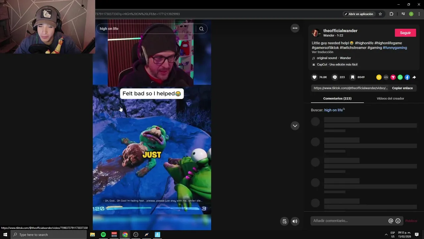424x239 pixels.
Task: Open the notification center icon
Action: pos(417,235)
